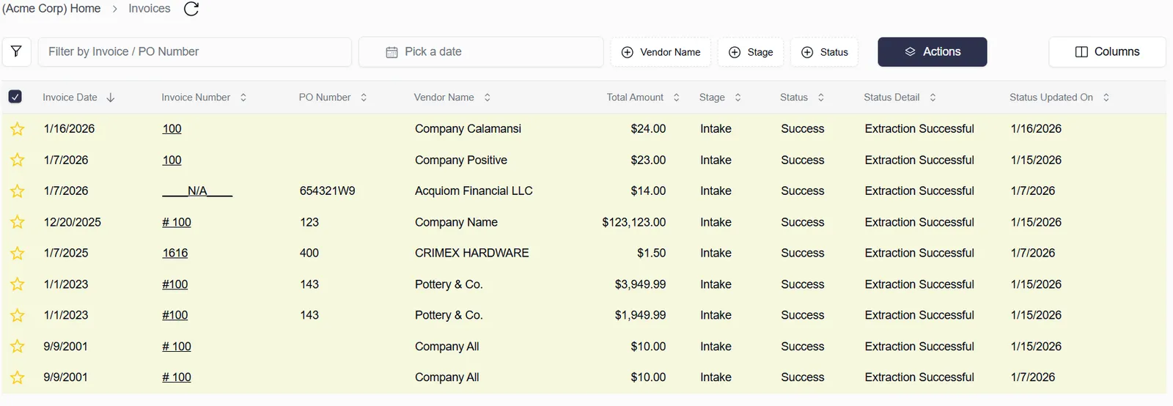Image resolution: width=1173 pixels, height=406 pixels.
Task: Click the 12/20/2025 invoice date cell
Action: pos(73,222)
